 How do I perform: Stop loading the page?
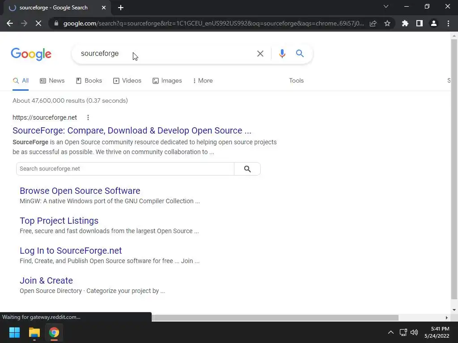coord(38,23)
